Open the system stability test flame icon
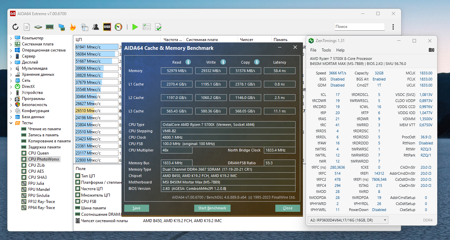The width and height of the screenshot is (450, 240). [73, 27]
